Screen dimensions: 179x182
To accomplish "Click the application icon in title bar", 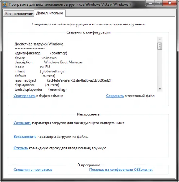I will tap(5, 4).
